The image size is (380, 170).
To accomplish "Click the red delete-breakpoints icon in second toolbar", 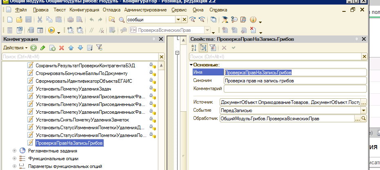I will pyautogui.click(x=253, y=30).
